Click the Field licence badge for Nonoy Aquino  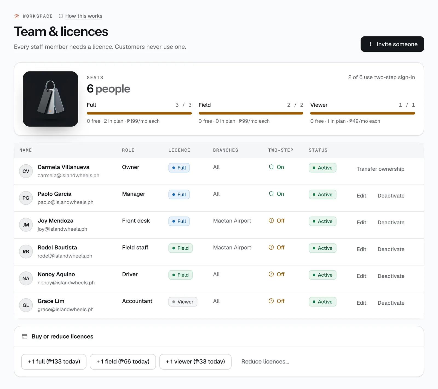click(180, 275)
